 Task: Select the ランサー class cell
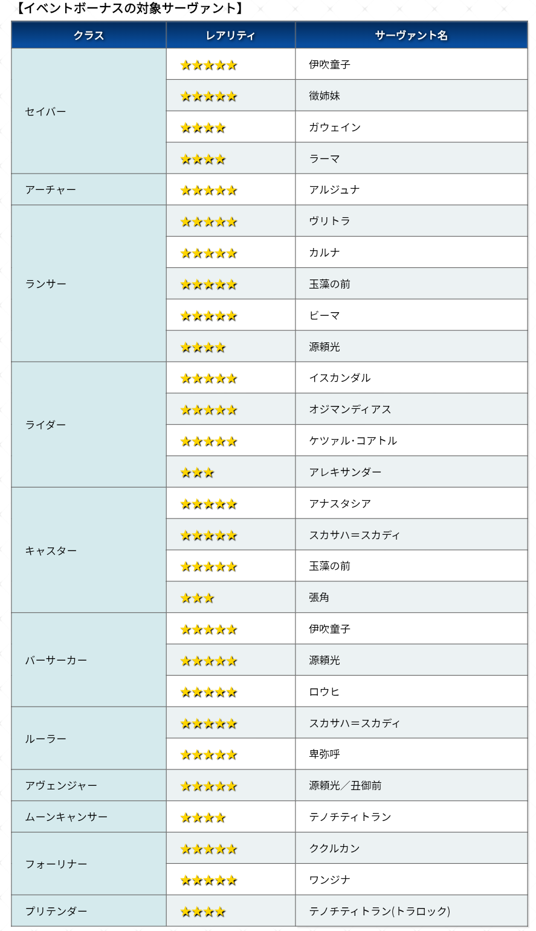tap(89, 284)
